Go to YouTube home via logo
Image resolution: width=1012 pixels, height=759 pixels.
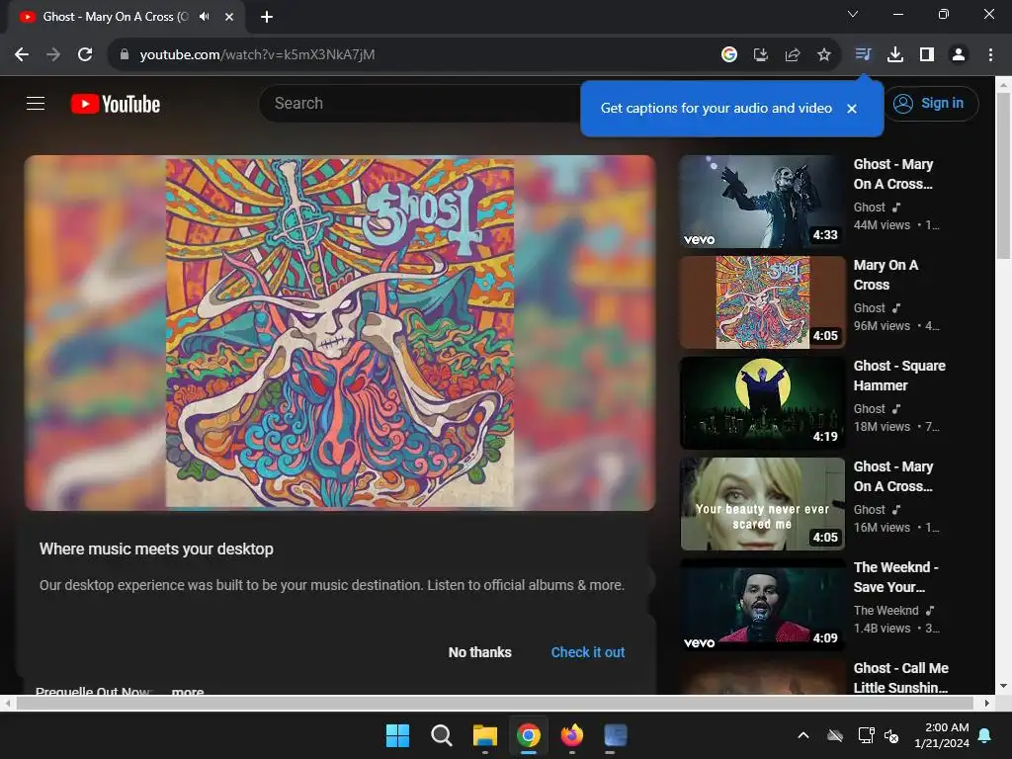pyautogui.click(x=116, y=104)
